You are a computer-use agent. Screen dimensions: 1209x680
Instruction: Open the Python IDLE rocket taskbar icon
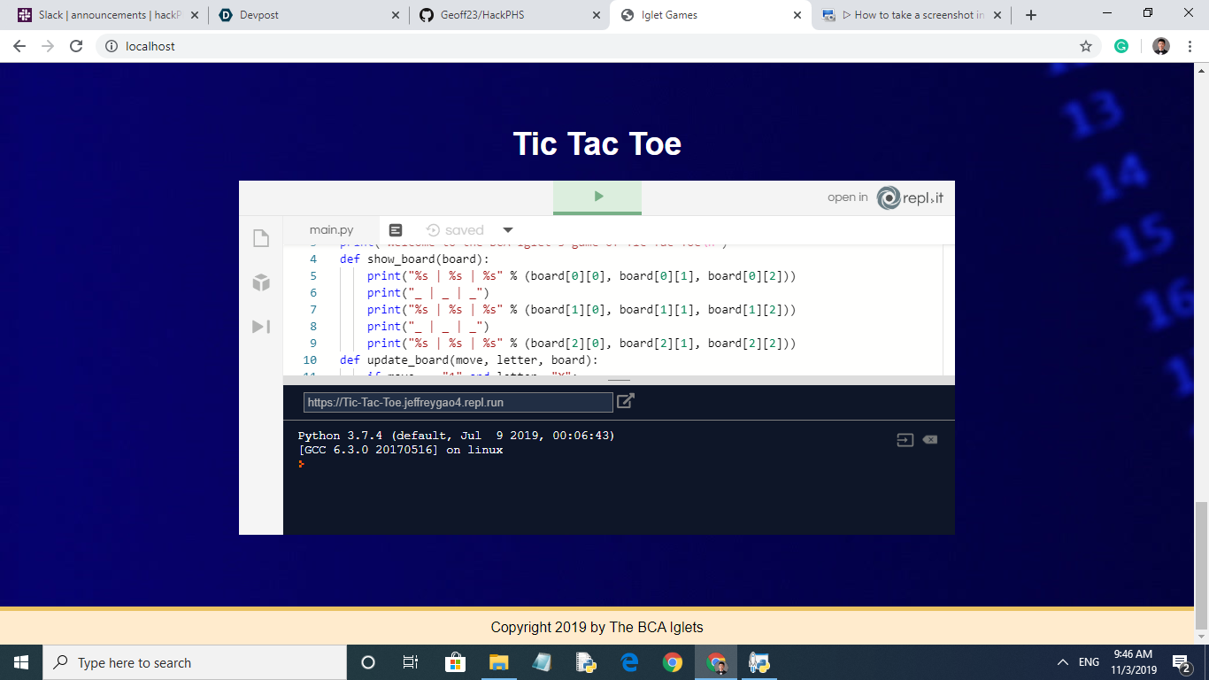(x=759, y=662)
